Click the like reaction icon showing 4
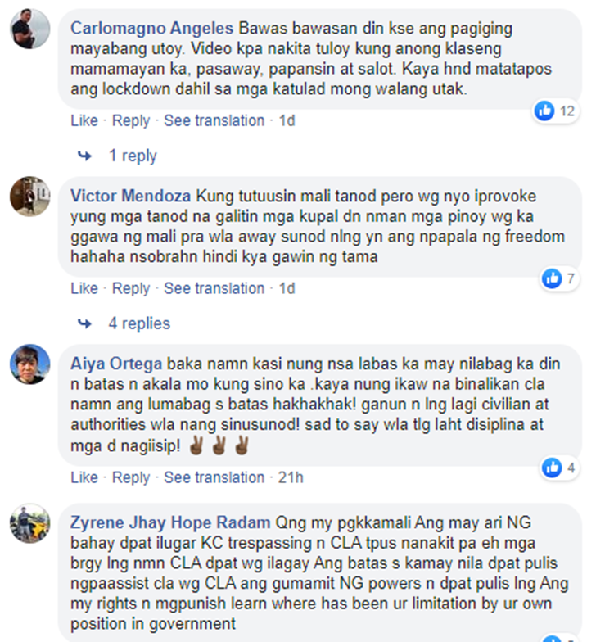The image size is (614, 642). pyautogui.click(x=552, y=468)
